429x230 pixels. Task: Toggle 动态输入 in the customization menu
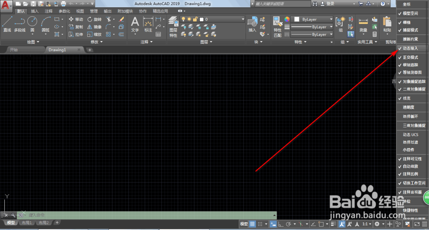pyautogui.click(x=411, y=48)
